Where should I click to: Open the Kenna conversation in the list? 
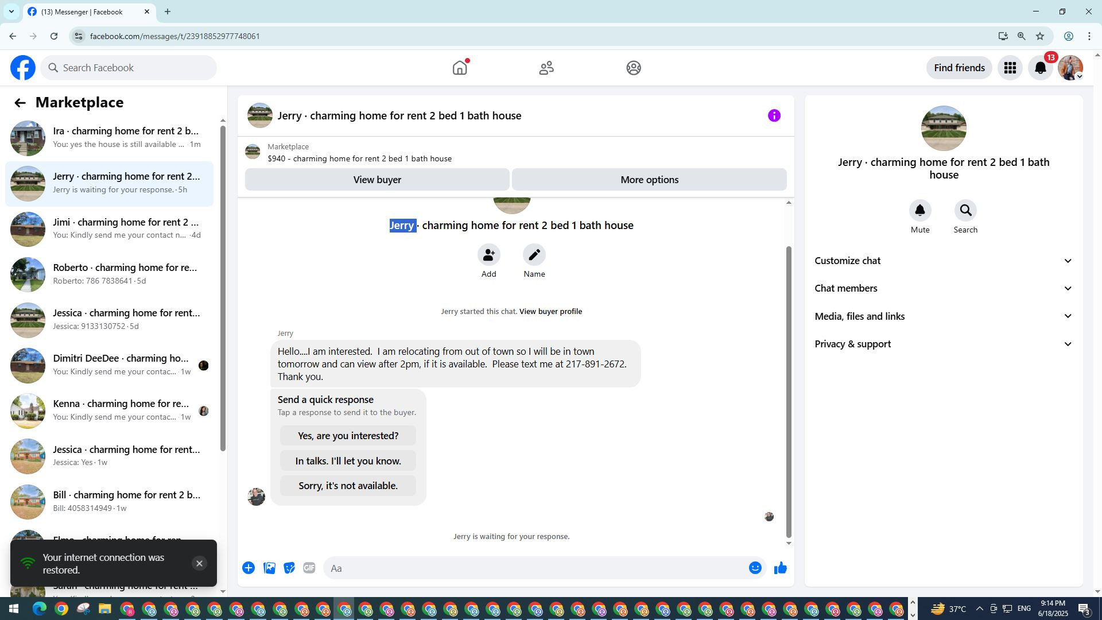tap(109, 410)
